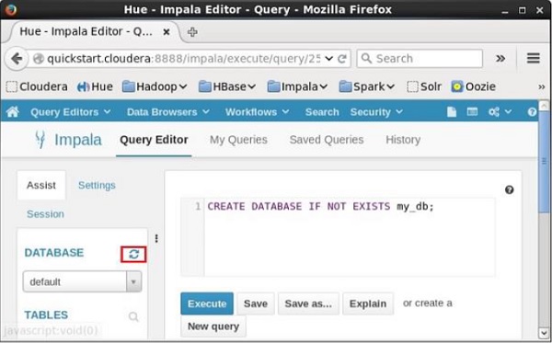Click the Explain button

[x=368, y=303]
